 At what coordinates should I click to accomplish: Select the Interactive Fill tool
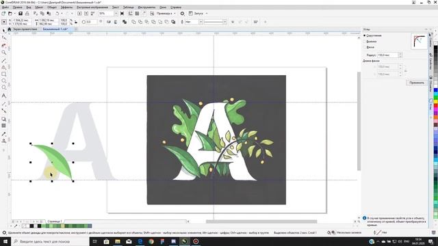click(x=3, y=141)
